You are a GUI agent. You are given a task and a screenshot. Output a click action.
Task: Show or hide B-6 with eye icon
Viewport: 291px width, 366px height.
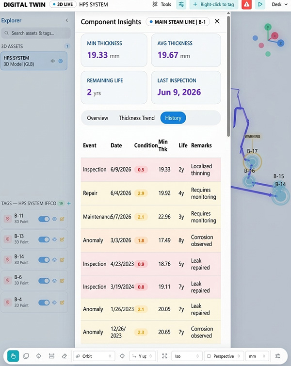click(x=54, y=281)
